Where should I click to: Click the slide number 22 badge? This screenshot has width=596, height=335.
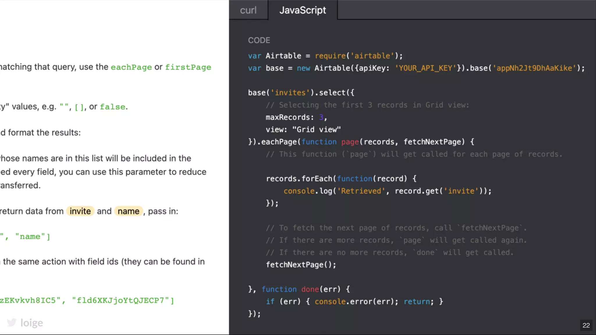click(586, 325)
